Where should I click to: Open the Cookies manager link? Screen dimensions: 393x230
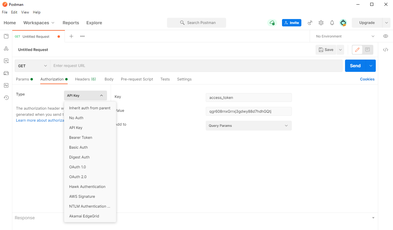(x=367, y=79)
